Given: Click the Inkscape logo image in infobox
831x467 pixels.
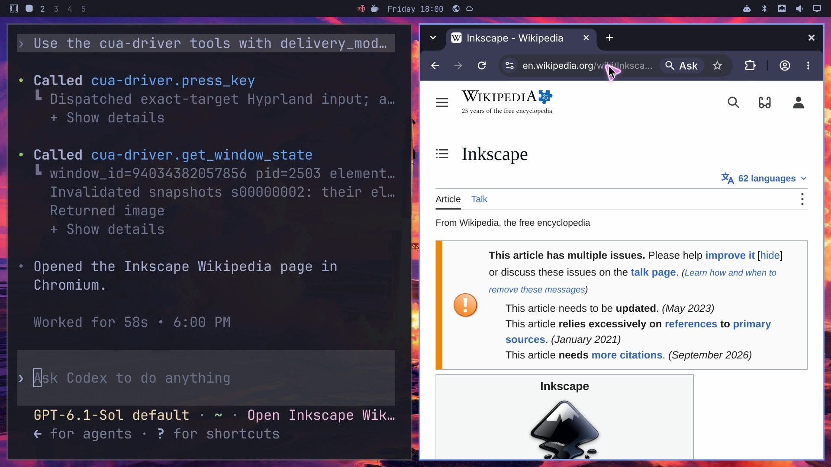Looking at the screenshot, I should 564,430.
